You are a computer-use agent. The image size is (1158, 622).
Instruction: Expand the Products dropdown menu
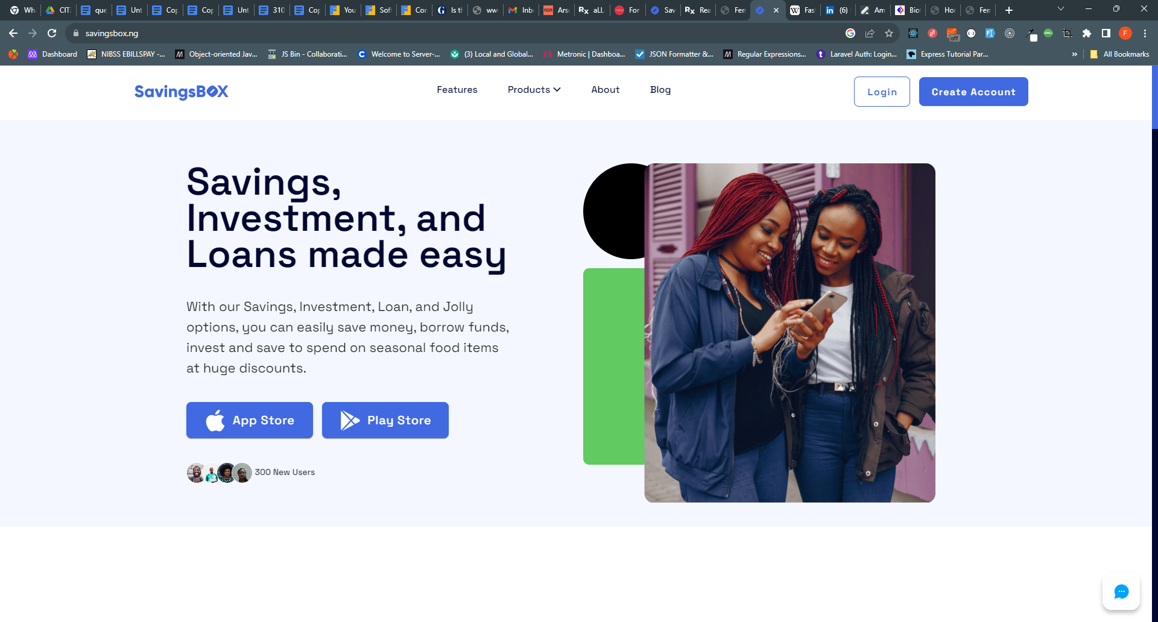tap(534, 90)
